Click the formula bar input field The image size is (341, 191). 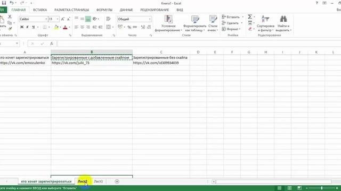(199, 44)
